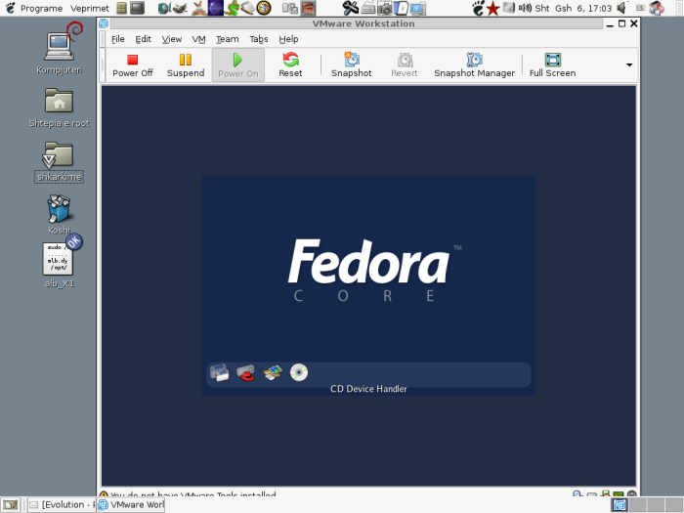Click the greyed Power On button
Viewport: 684px width, 513px height.
238,65
